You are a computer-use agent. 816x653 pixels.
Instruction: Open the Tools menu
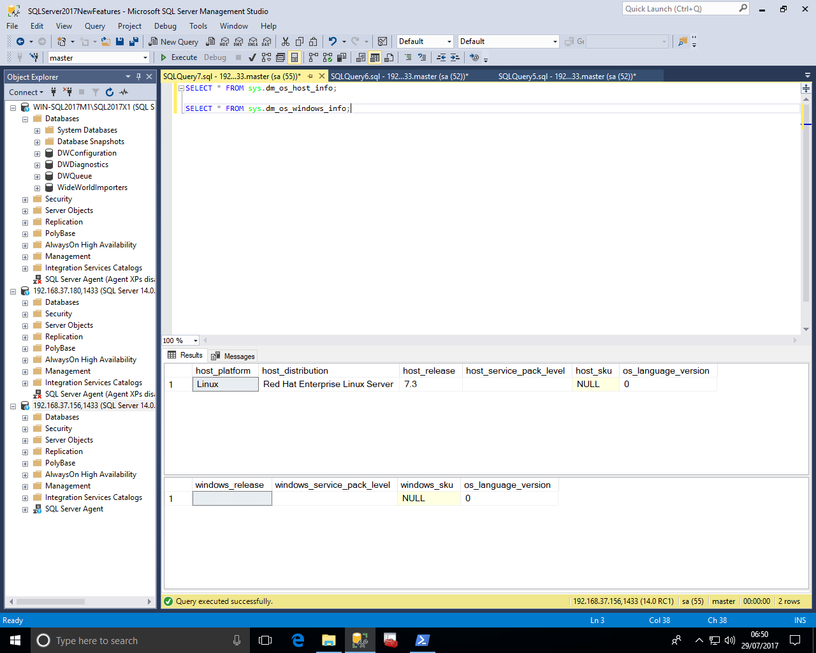coord(198,26)
